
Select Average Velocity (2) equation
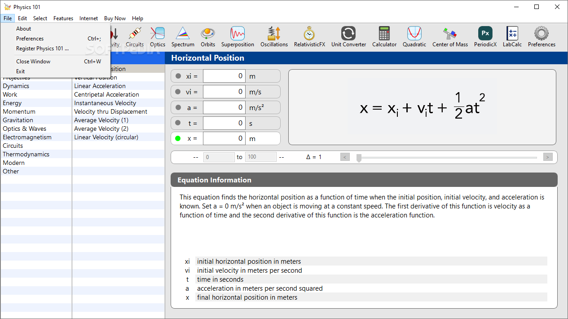[119, 128]
